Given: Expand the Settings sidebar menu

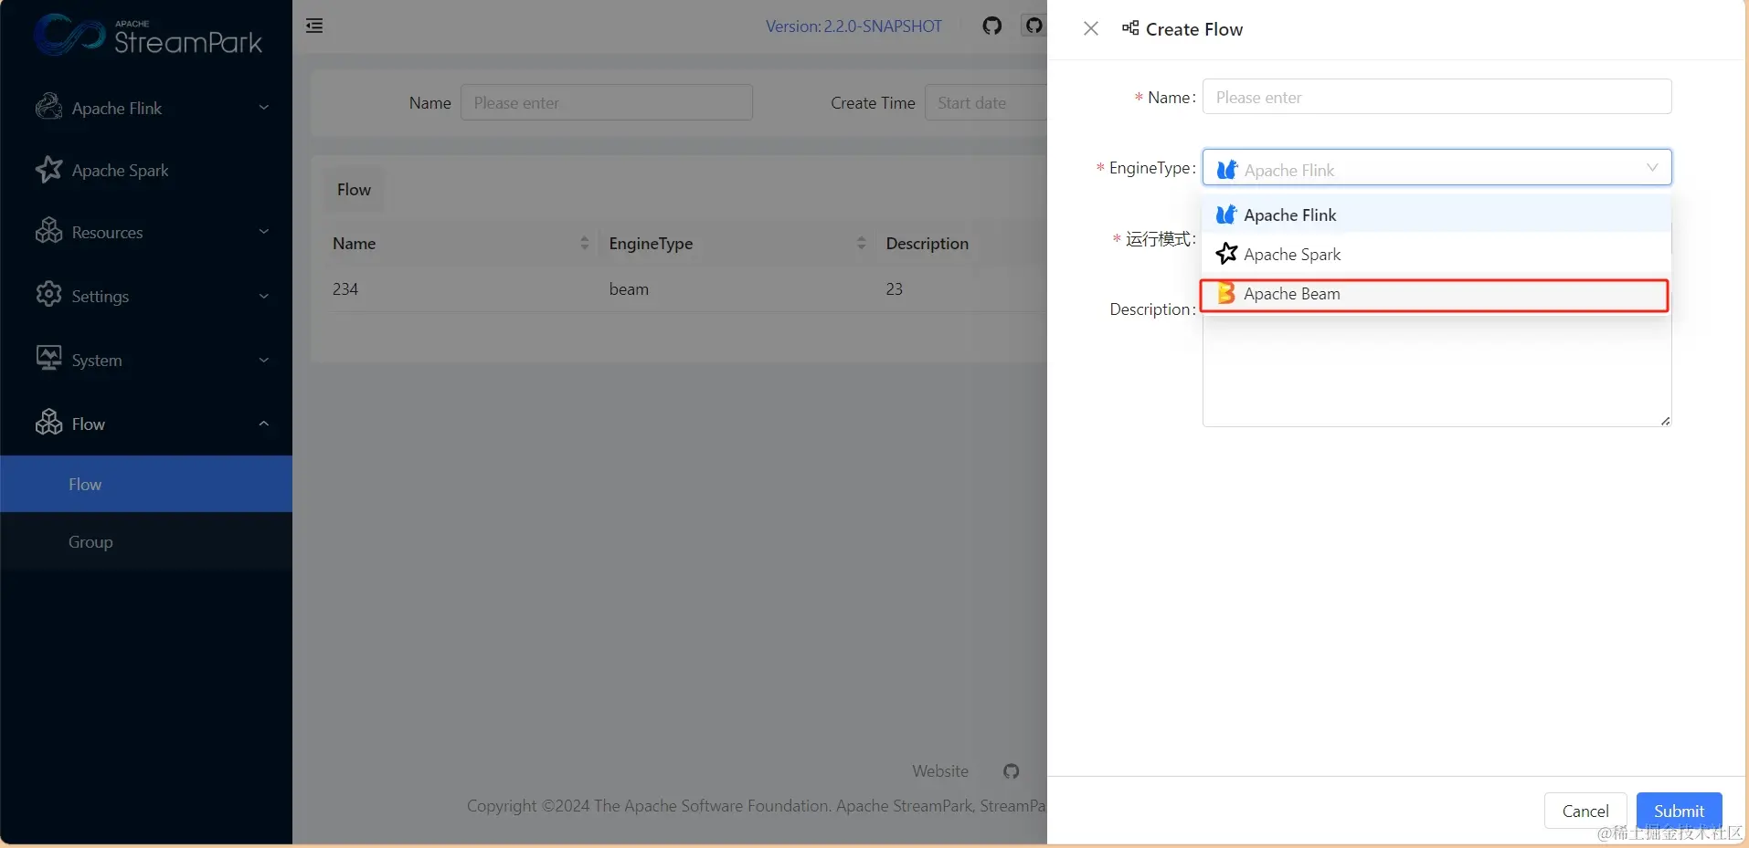Looking at the screenshot, I should pyautogui.click(x=264, y=296).
